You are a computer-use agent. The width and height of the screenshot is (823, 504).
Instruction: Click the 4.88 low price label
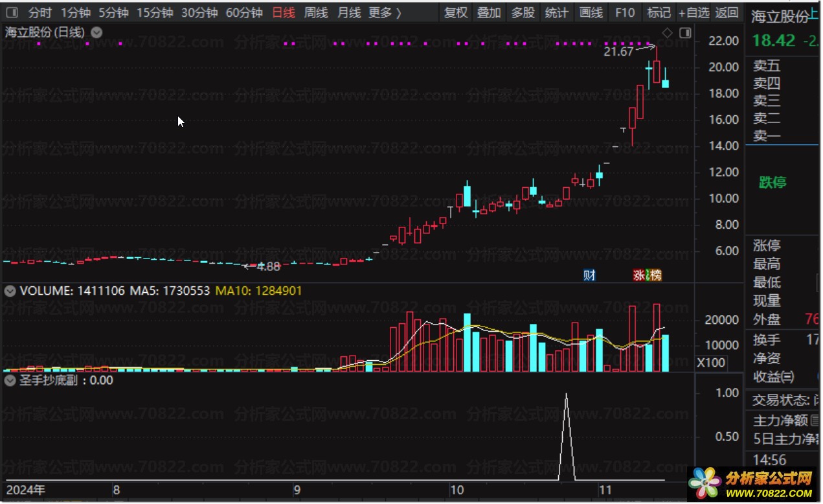[x=269, y=266]
